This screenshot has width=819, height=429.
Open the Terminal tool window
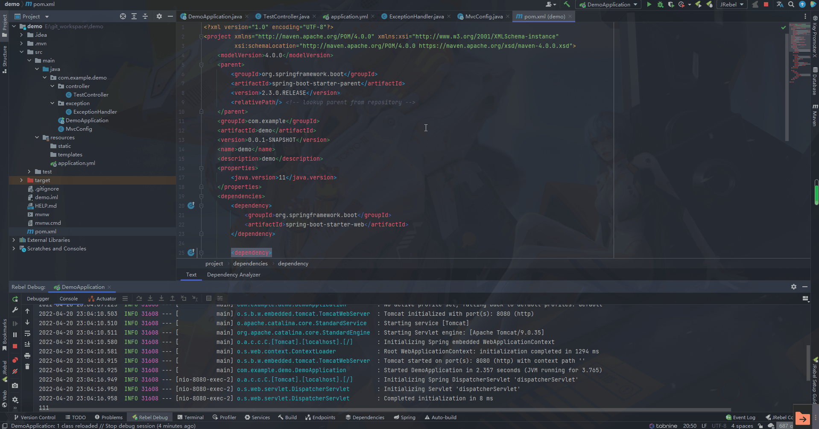coord(190,417)
